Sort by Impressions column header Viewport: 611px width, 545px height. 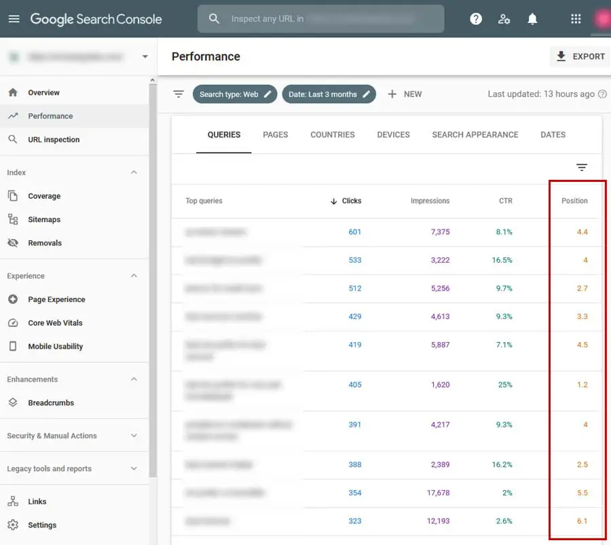pyautogui.click(x=430, y=201)
